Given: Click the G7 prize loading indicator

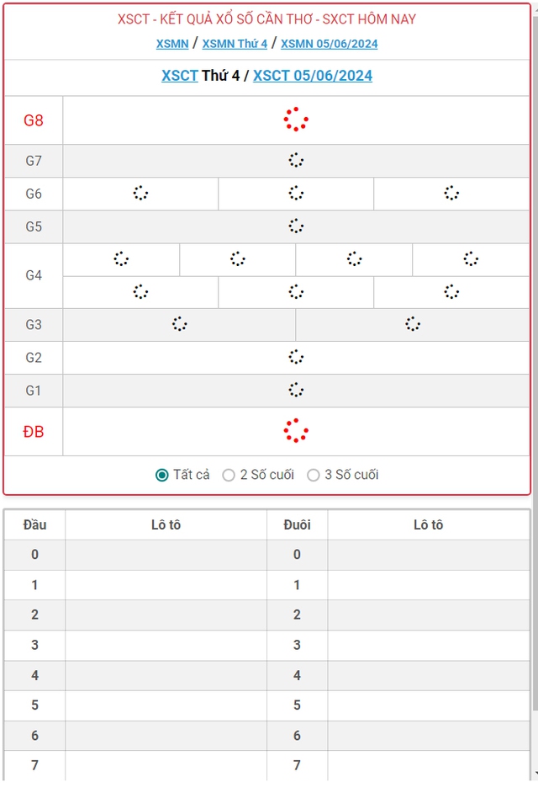Looking at the screenshot, I should [x=296, y=160].
